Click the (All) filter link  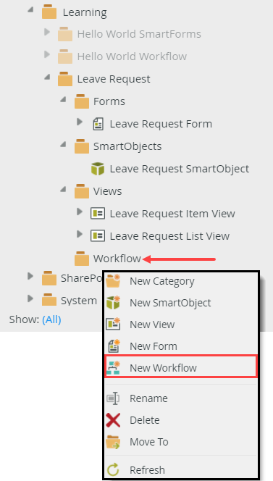51,319
